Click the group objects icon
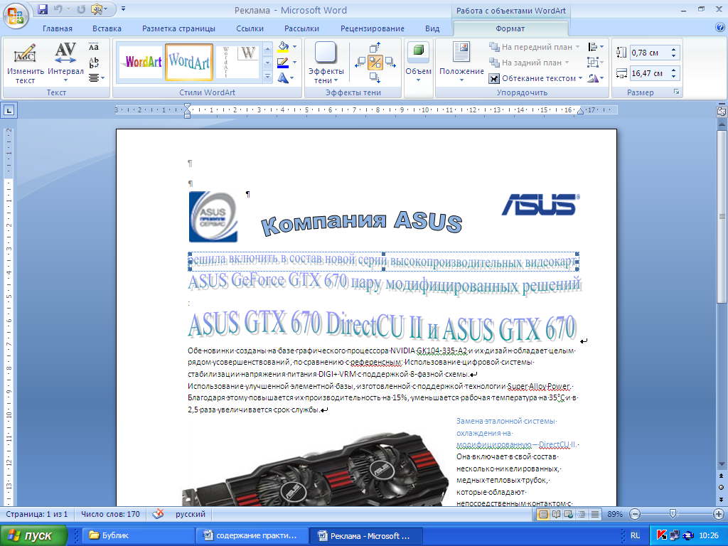The width and height of the screenshot is (728, 546). pos(596,63)
